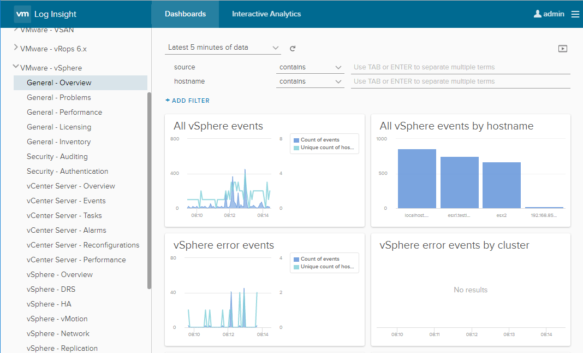Open the time range dropdown
Screen dimensions: 583x353
click(x=223, y=48)
